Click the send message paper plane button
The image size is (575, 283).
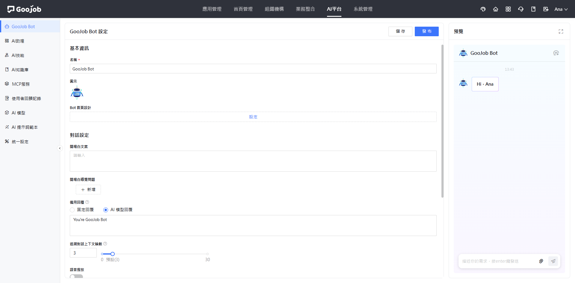tap(553, 261)
